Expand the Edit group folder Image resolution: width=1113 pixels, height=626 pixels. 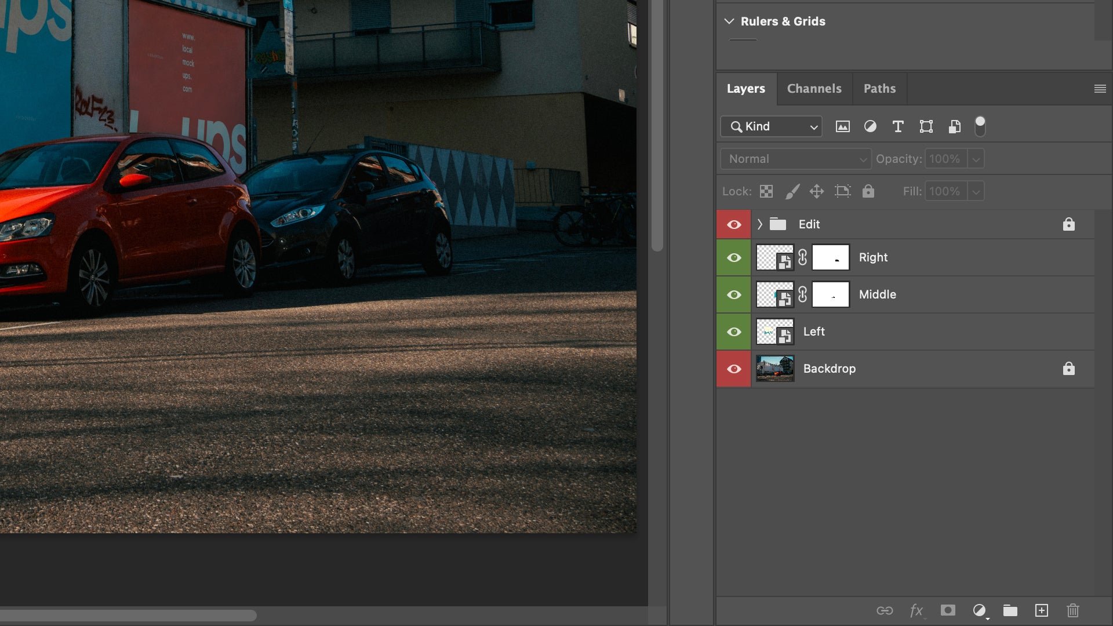click(x=759, y=224)
